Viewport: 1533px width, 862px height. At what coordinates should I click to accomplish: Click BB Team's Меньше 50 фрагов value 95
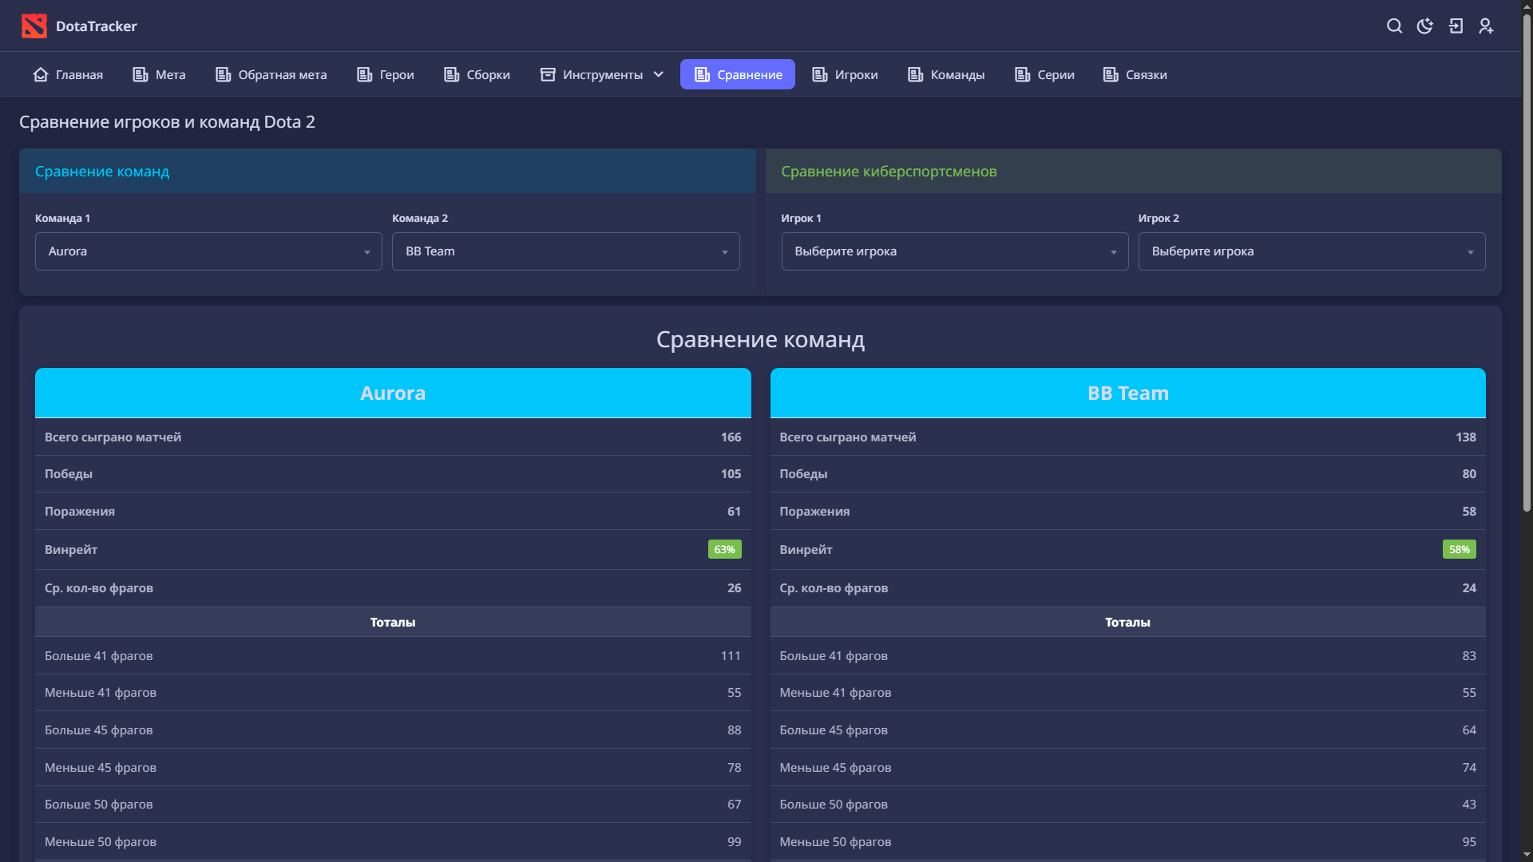point(1469,842)
